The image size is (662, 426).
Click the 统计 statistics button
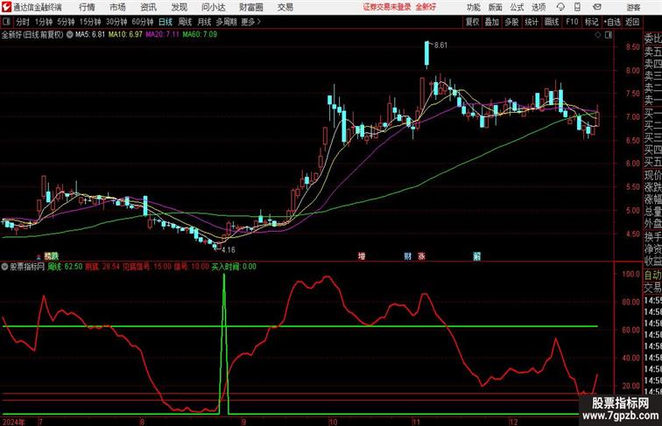click(x=532, y=22)
